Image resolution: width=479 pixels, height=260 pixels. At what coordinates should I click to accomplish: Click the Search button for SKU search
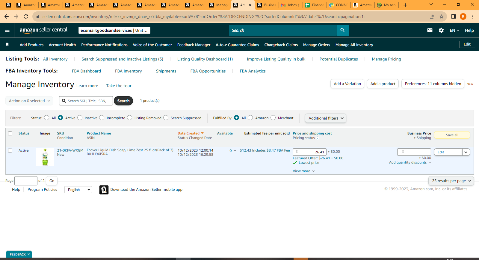[123, 101]
